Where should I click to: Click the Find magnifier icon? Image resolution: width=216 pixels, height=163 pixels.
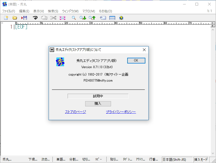tap(74, 18)
